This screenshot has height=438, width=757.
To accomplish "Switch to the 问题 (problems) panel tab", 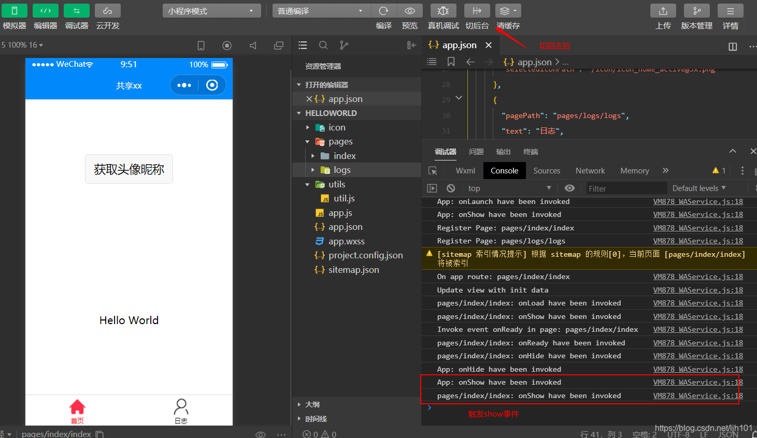I will click(x=476, y=152).
